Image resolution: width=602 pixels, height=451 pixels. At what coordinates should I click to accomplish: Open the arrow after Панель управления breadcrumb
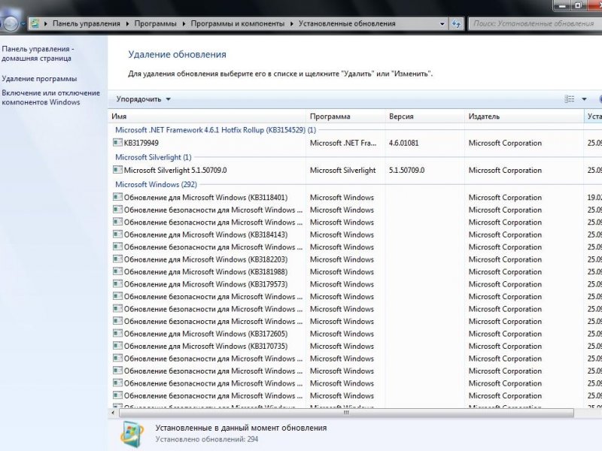coord(127,24)
